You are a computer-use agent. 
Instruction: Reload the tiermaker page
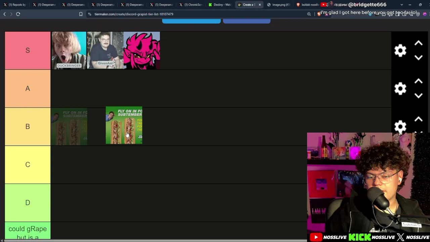click(18, 14)
